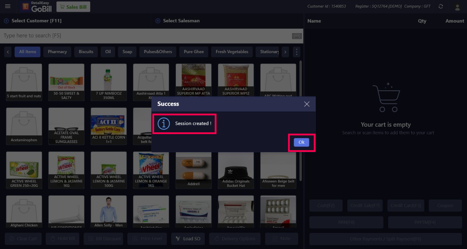467x249 pixels.
Task: Click the Bill Discount button
Action: pos(104,239)
